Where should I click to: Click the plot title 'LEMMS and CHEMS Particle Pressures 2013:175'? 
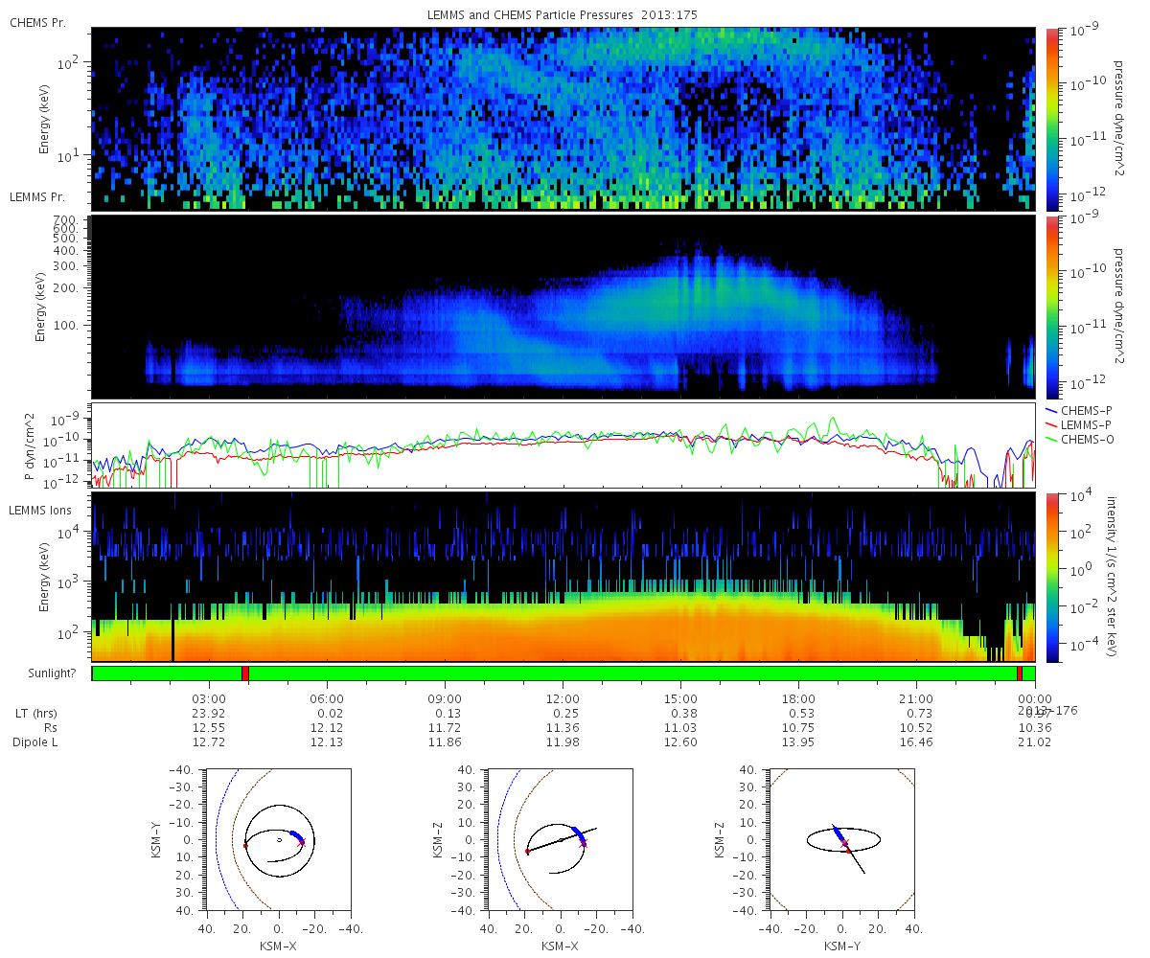[563, 14]
